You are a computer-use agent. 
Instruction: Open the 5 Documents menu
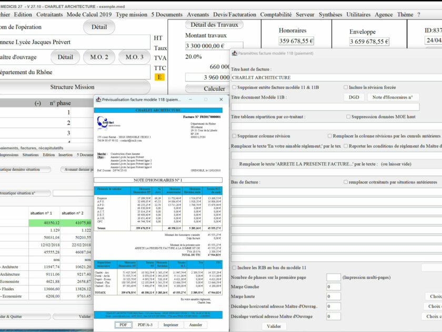(x=167, y=14)
